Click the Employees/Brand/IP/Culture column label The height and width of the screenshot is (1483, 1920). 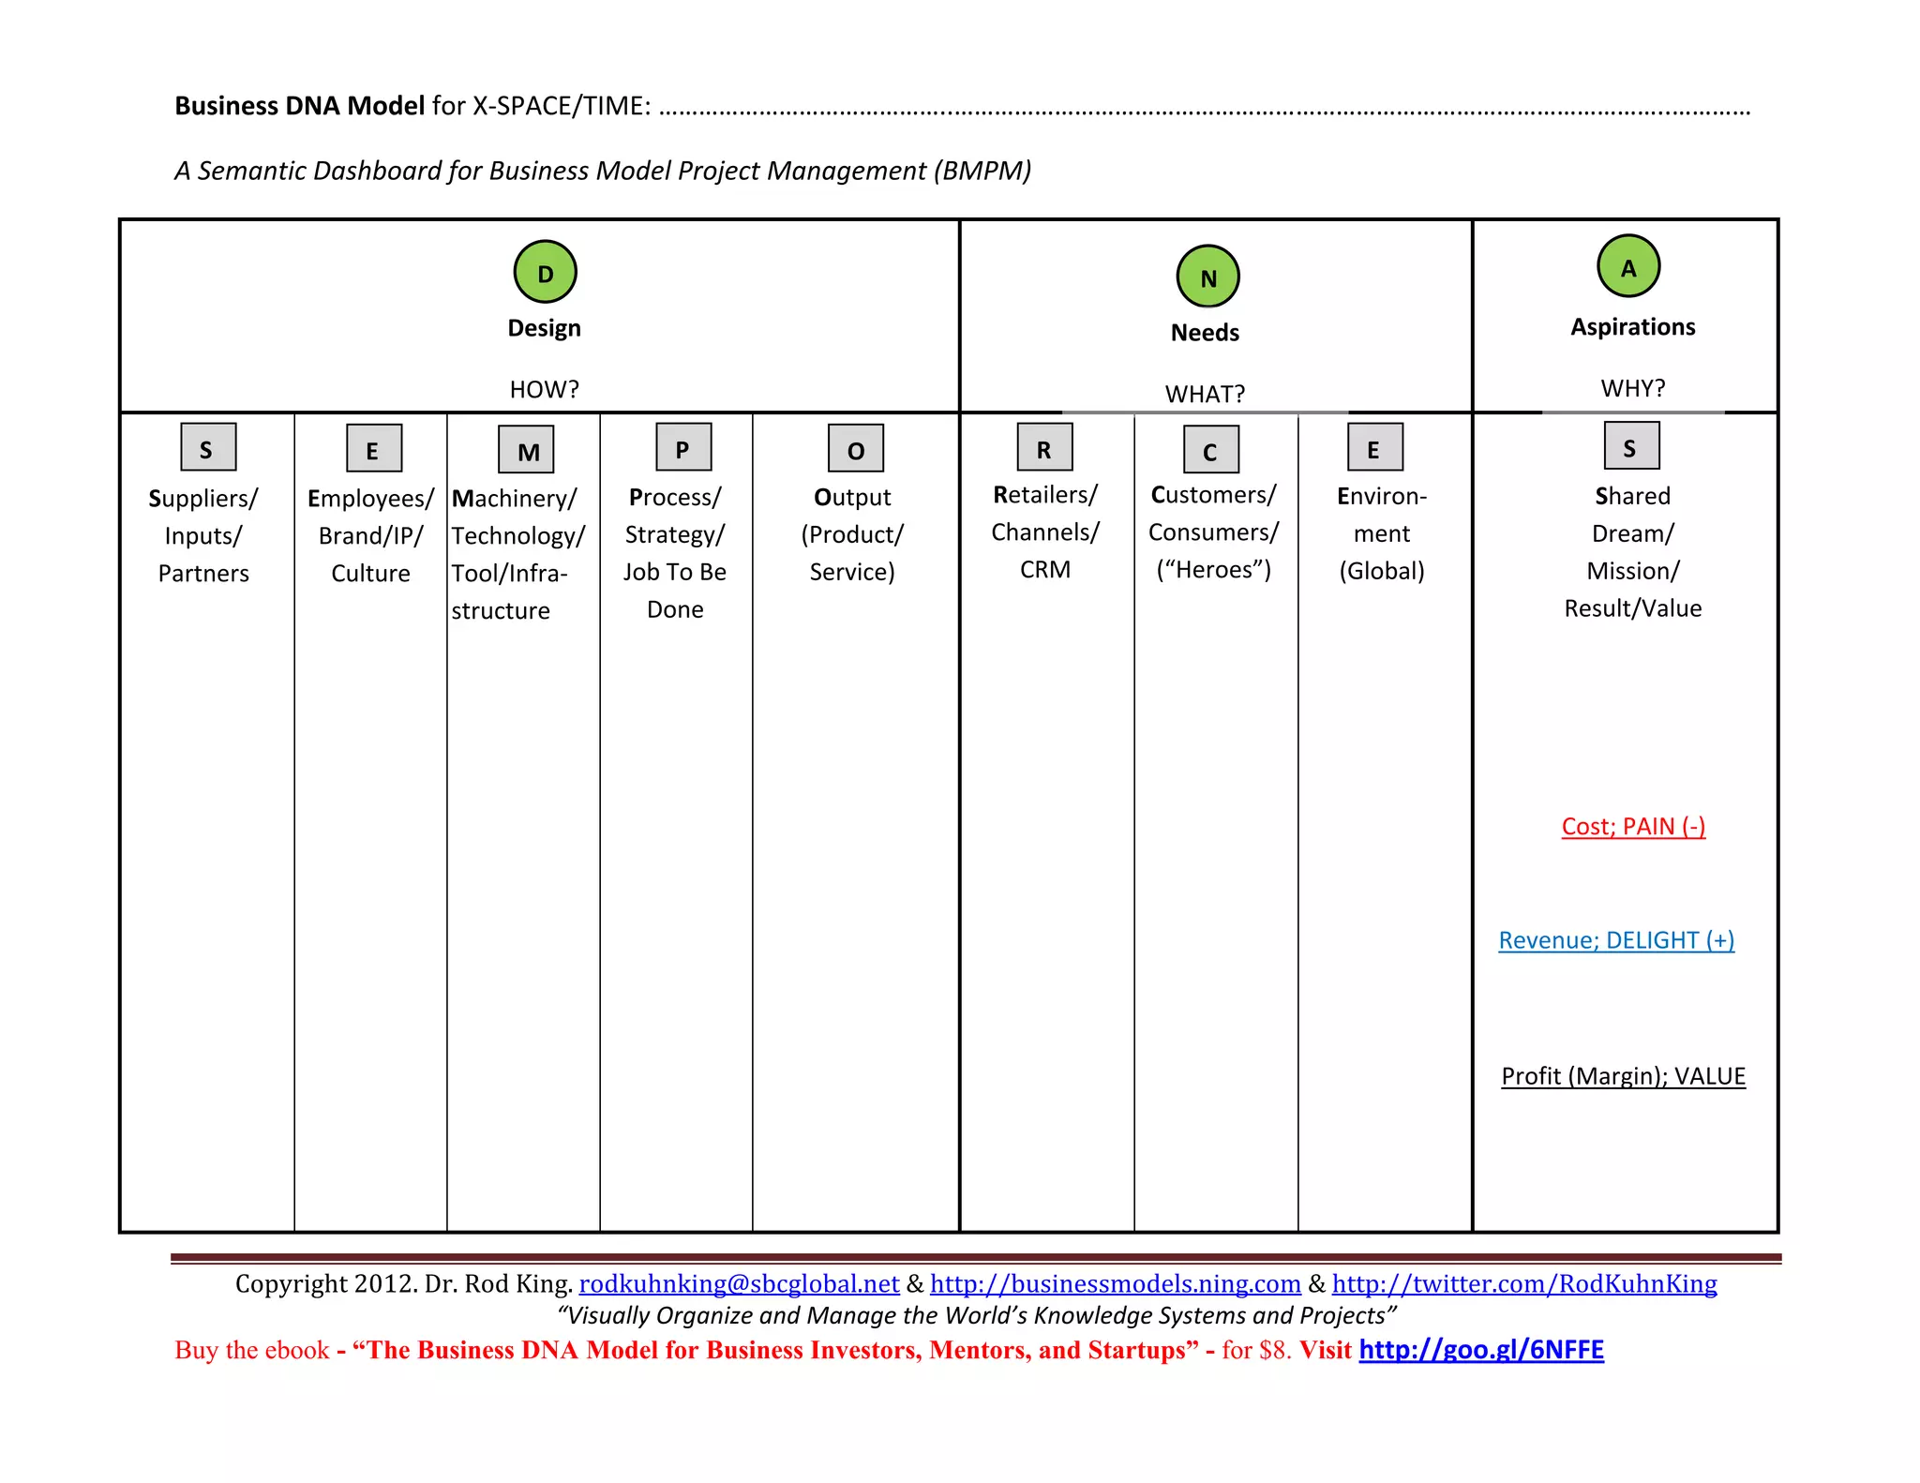point(370,535)
